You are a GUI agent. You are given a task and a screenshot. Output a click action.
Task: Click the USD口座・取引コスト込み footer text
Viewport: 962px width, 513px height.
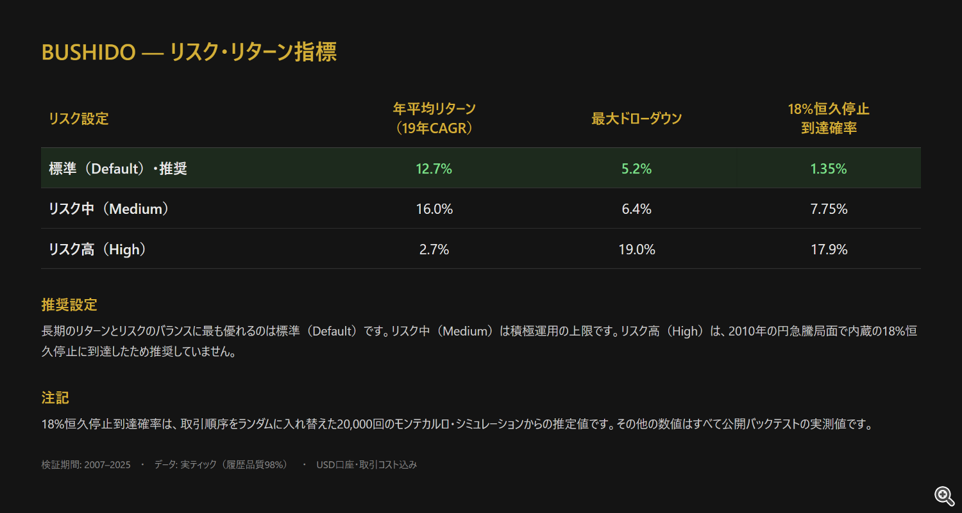tap(366, 465)
